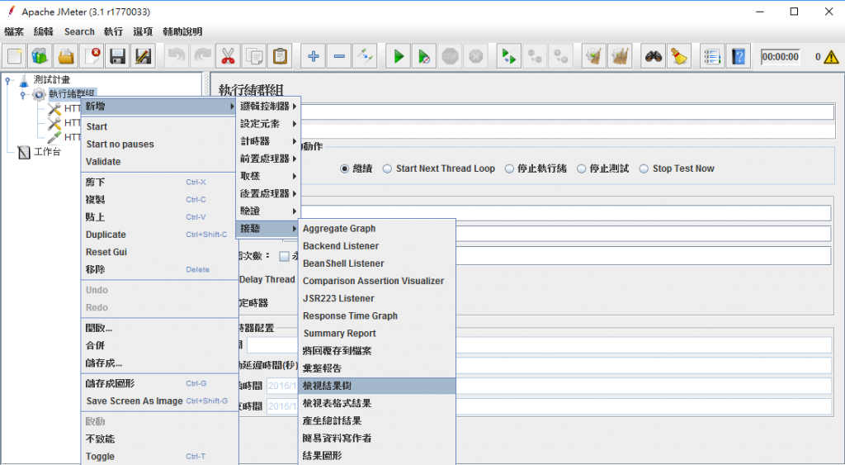Screen dimensions: 845x465
Task: Click Start in the context menu
Action: [159, 126]
